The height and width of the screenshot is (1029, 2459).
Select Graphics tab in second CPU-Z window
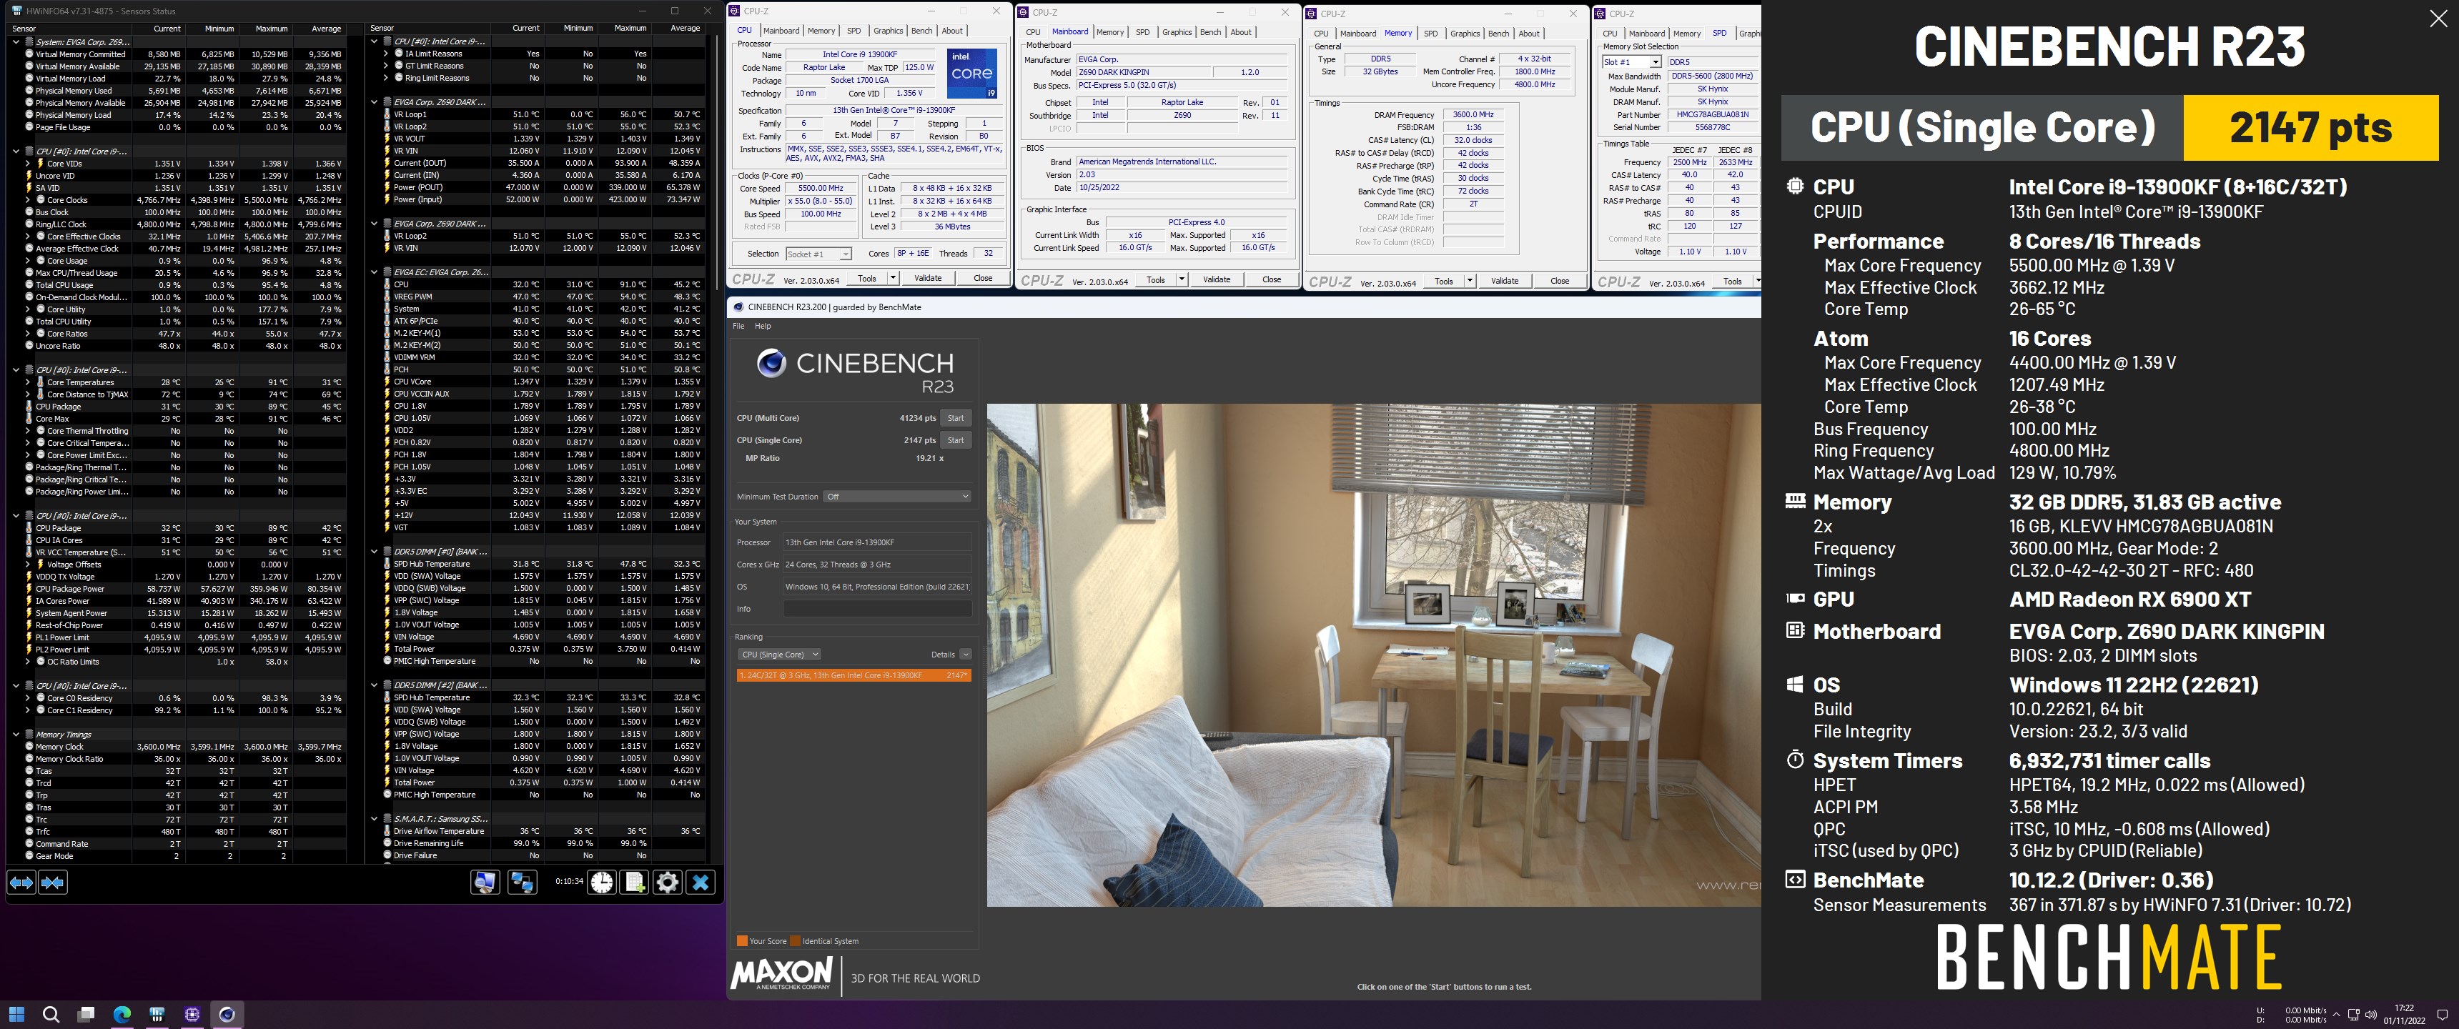(x=1176, y=31)
